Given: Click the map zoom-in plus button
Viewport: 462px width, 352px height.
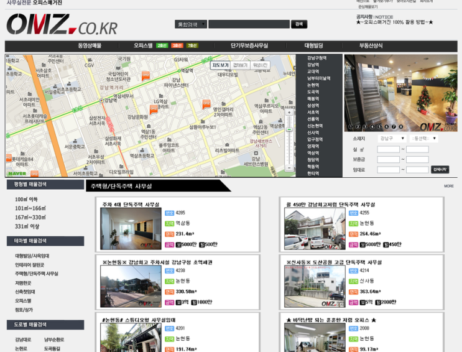Looking at the screenshot, I should [289, 113].
